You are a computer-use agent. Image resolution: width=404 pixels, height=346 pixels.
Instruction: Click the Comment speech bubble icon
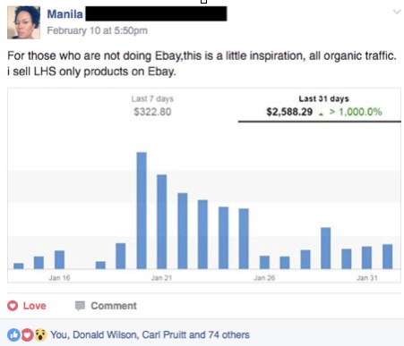coord(80,306)
